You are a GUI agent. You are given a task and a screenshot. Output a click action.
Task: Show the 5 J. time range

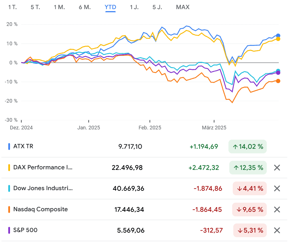[x=157, y=7]
